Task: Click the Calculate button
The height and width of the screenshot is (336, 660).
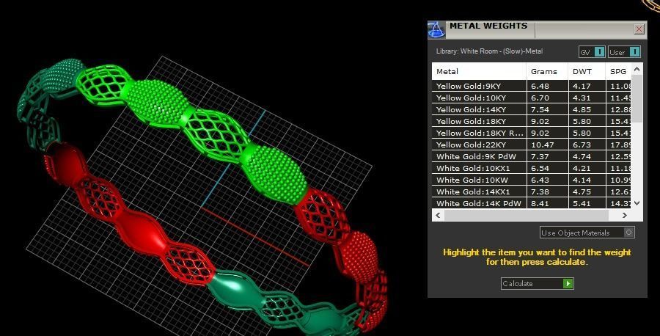Action: [x=537, y=283]
